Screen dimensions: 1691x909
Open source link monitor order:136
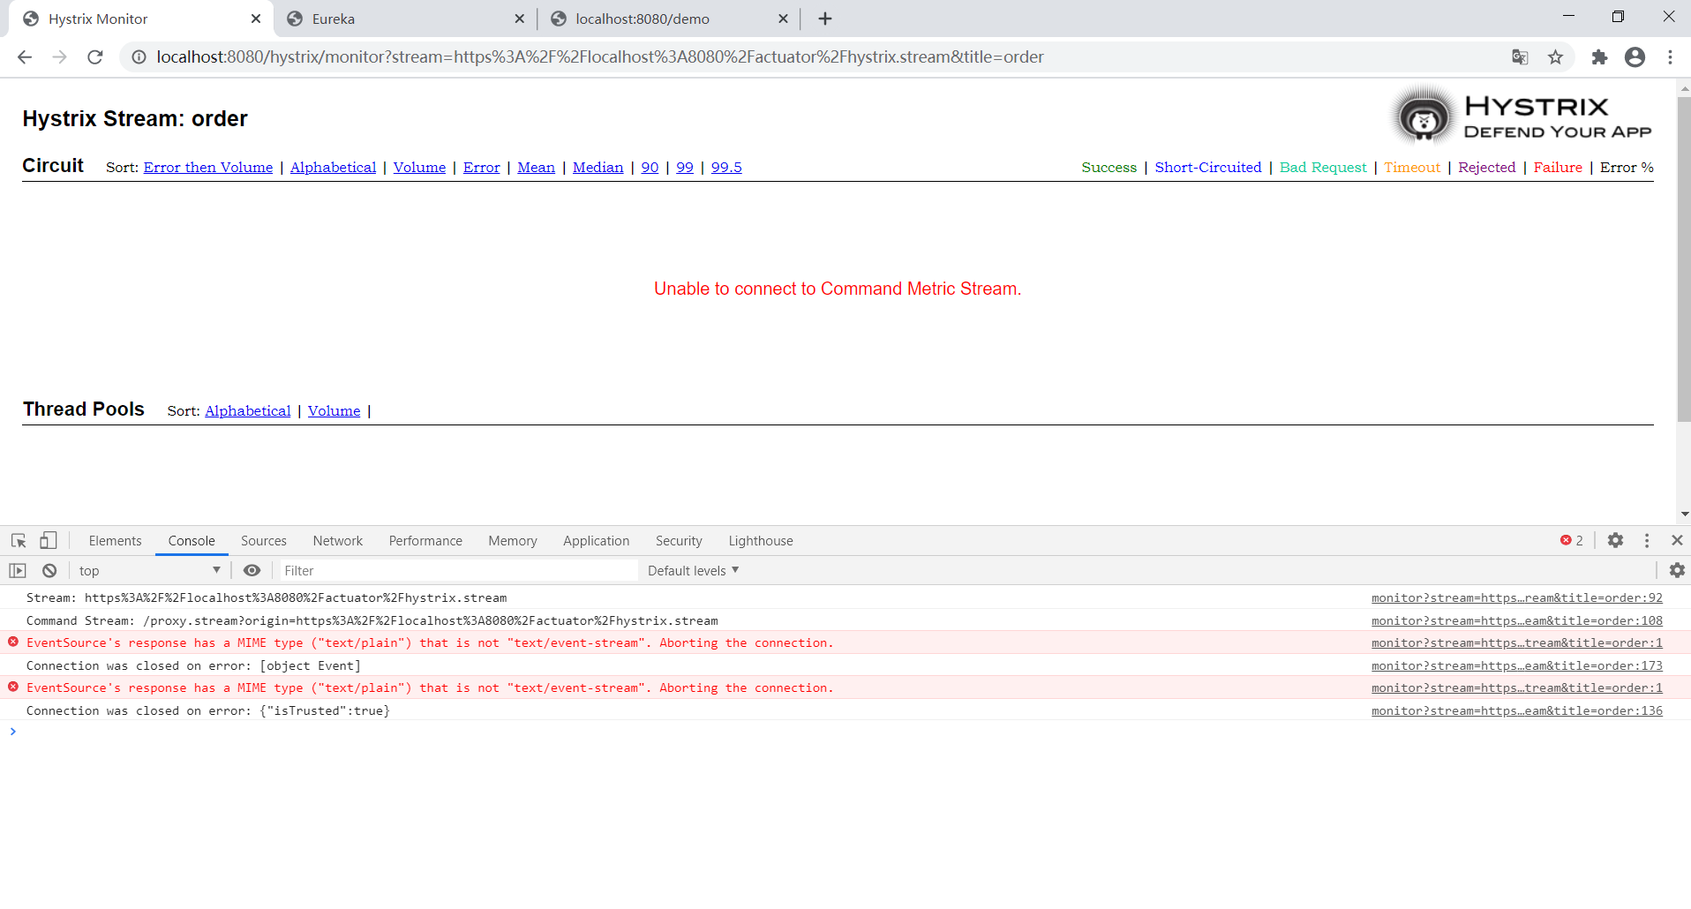pyautogui.click(x=1516, y=711)
